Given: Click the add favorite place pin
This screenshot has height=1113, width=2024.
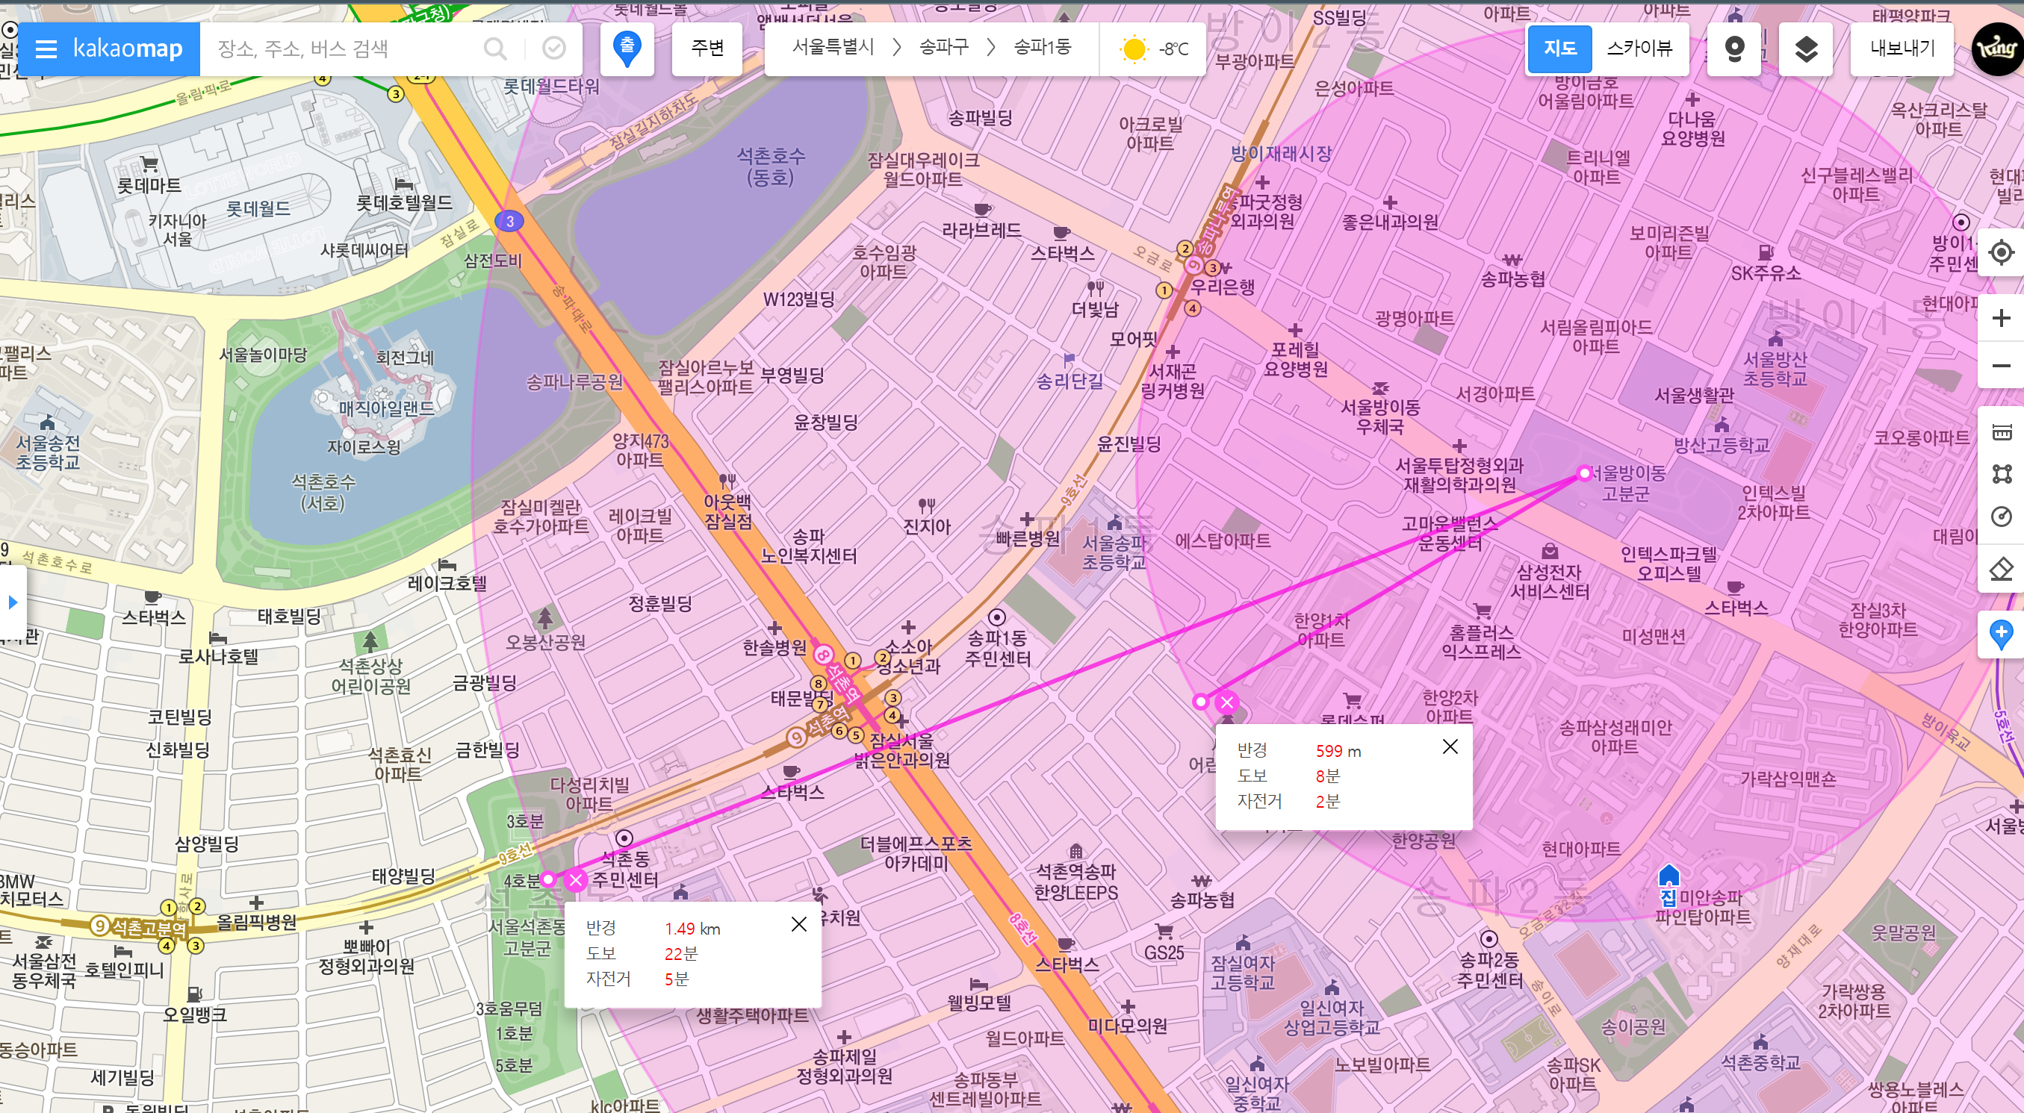Looking at the screenshot, I should point(2001,633).
